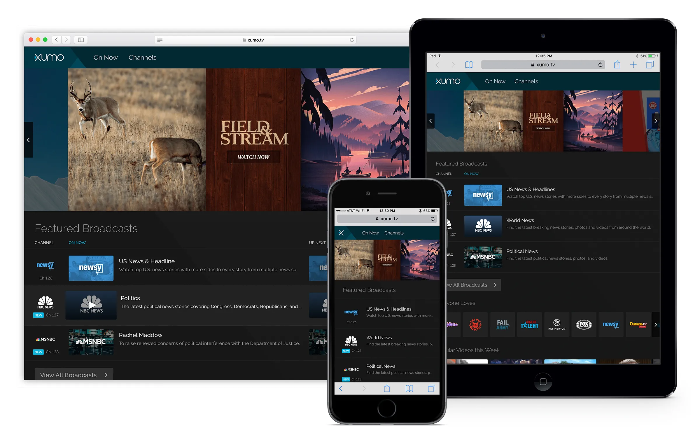Viewport: 700px width, 433px height.
Task: Open Rachel Maddow broadcast on desktop
Action: coord(141,335)
